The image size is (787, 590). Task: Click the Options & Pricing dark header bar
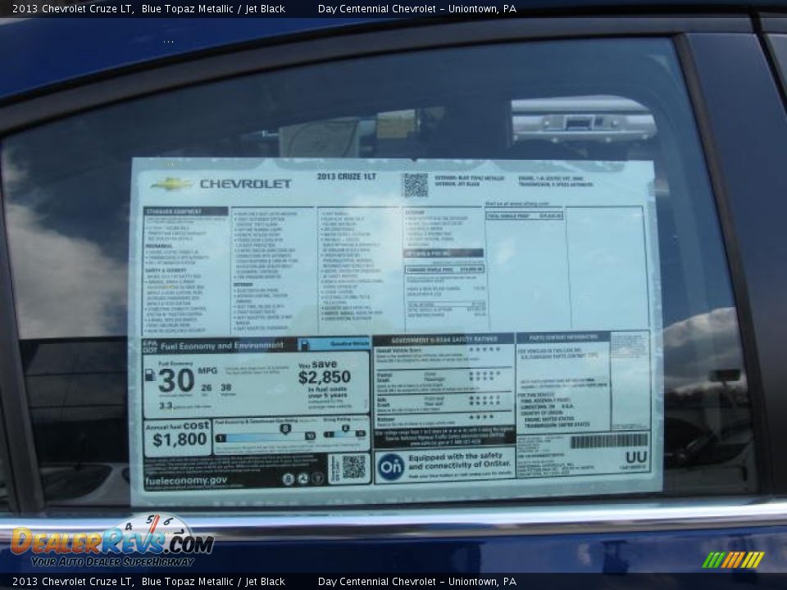point(444,253)
